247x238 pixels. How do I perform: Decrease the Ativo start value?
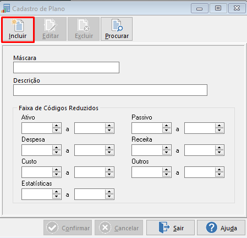57,131
